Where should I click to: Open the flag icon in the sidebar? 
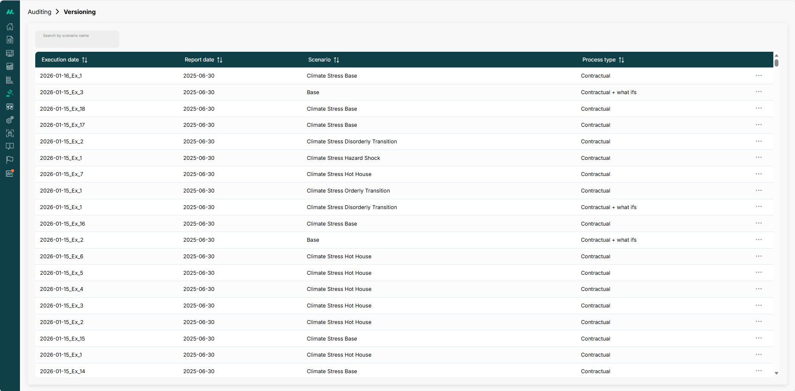pyautogui.click(x=10, y=160)
